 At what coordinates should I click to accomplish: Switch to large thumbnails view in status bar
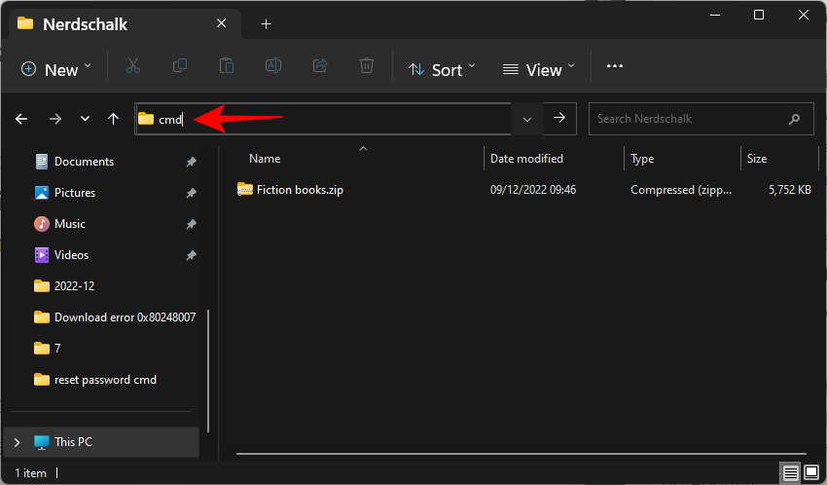pos(811,472)
